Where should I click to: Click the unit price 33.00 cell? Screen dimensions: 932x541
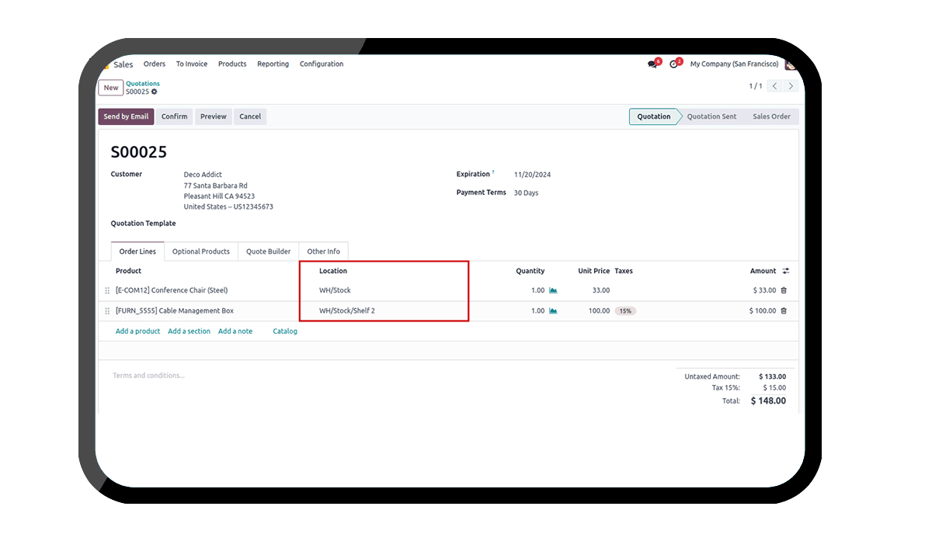click(x=600, y=290)
